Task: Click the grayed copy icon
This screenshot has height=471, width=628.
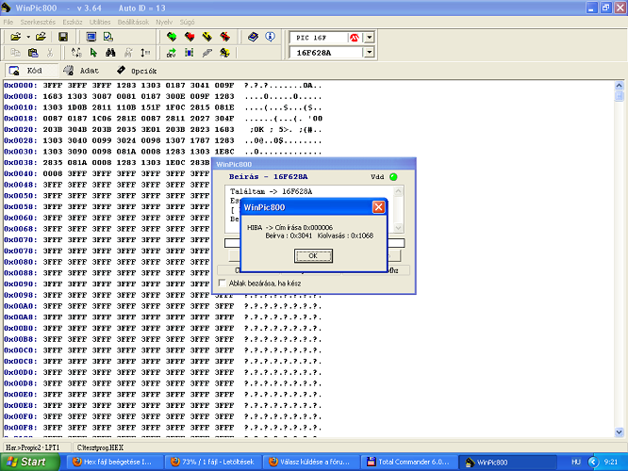Action: tap(15, 53)
